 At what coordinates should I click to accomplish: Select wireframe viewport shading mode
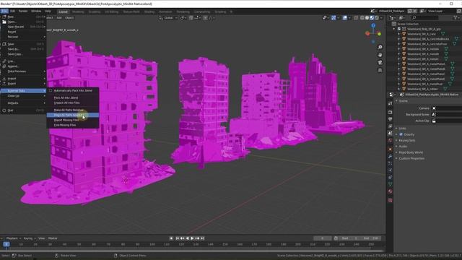(362, 18)
